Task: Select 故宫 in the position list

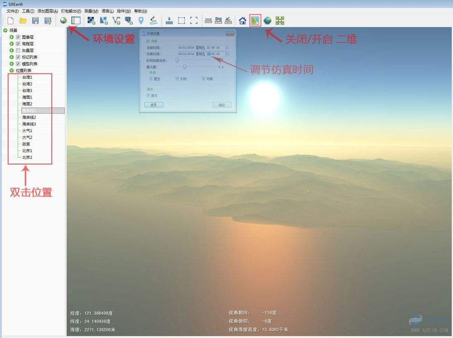Action: tap(27, 144)
